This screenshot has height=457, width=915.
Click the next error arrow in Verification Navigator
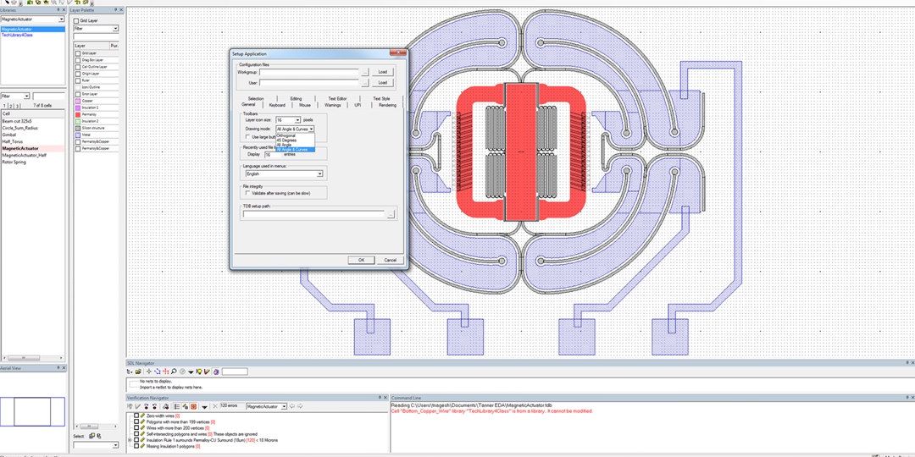point(300,406)
